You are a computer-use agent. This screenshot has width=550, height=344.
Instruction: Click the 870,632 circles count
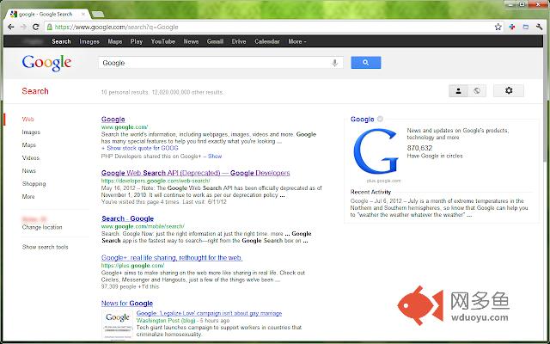(419, 148)
